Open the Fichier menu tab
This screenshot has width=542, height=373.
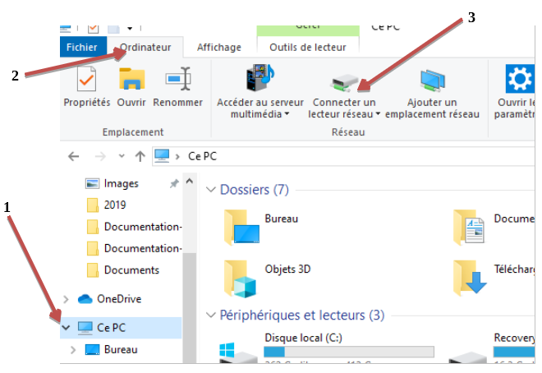click(82, 48)
